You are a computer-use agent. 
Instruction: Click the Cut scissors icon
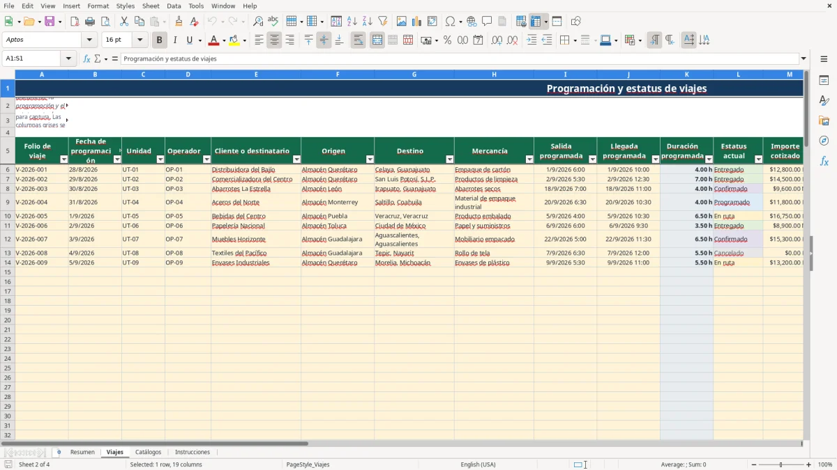pos(124,22)
